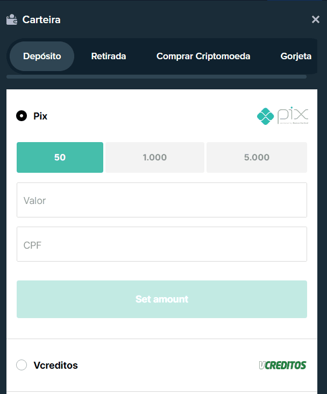Click the Pix logo

tap(282, 116)
